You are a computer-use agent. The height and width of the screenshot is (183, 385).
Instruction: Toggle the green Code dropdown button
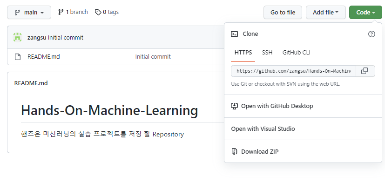[x=365, y=12]
